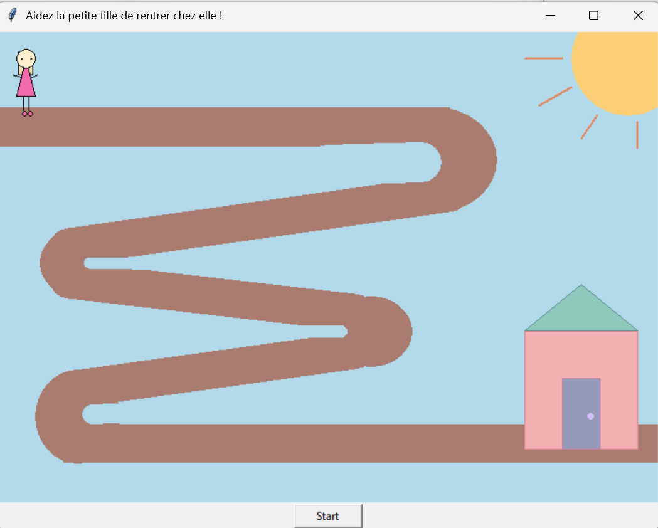Click the long diagonal sun ray

point(555,96)
